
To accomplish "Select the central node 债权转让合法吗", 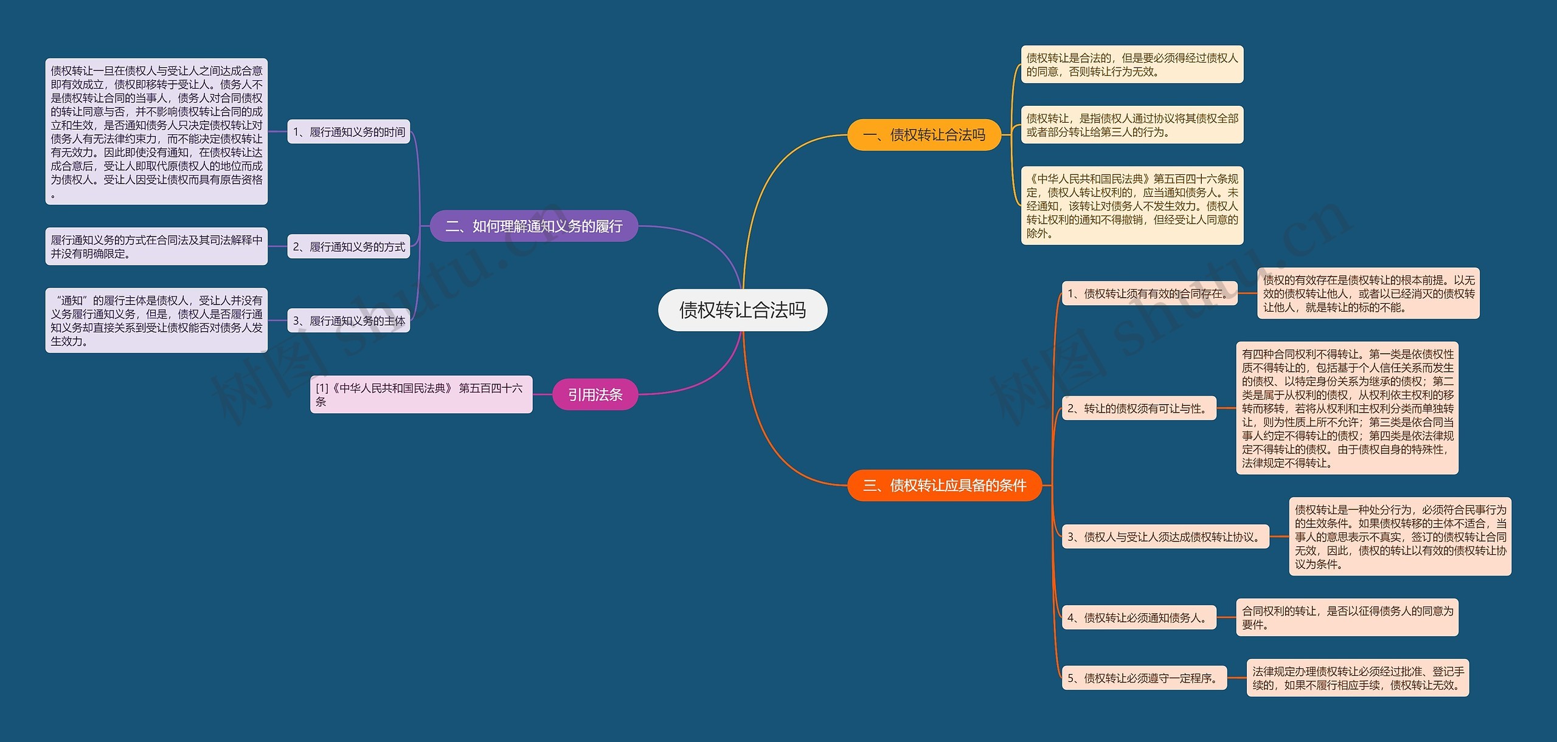I will pyautogui.click(x=743, y=310).
